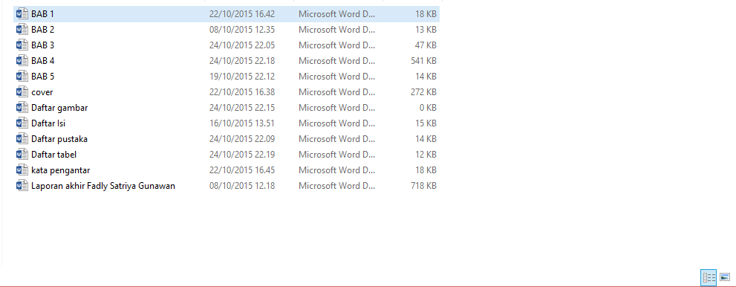Click the date 24/10/2015 22.09
The width and height of the screenshot is (736, 287).
coord(242,138)
